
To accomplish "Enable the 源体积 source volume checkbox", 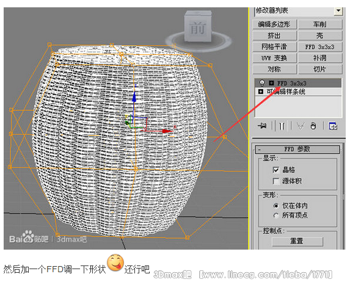I will tap(276, 181).
